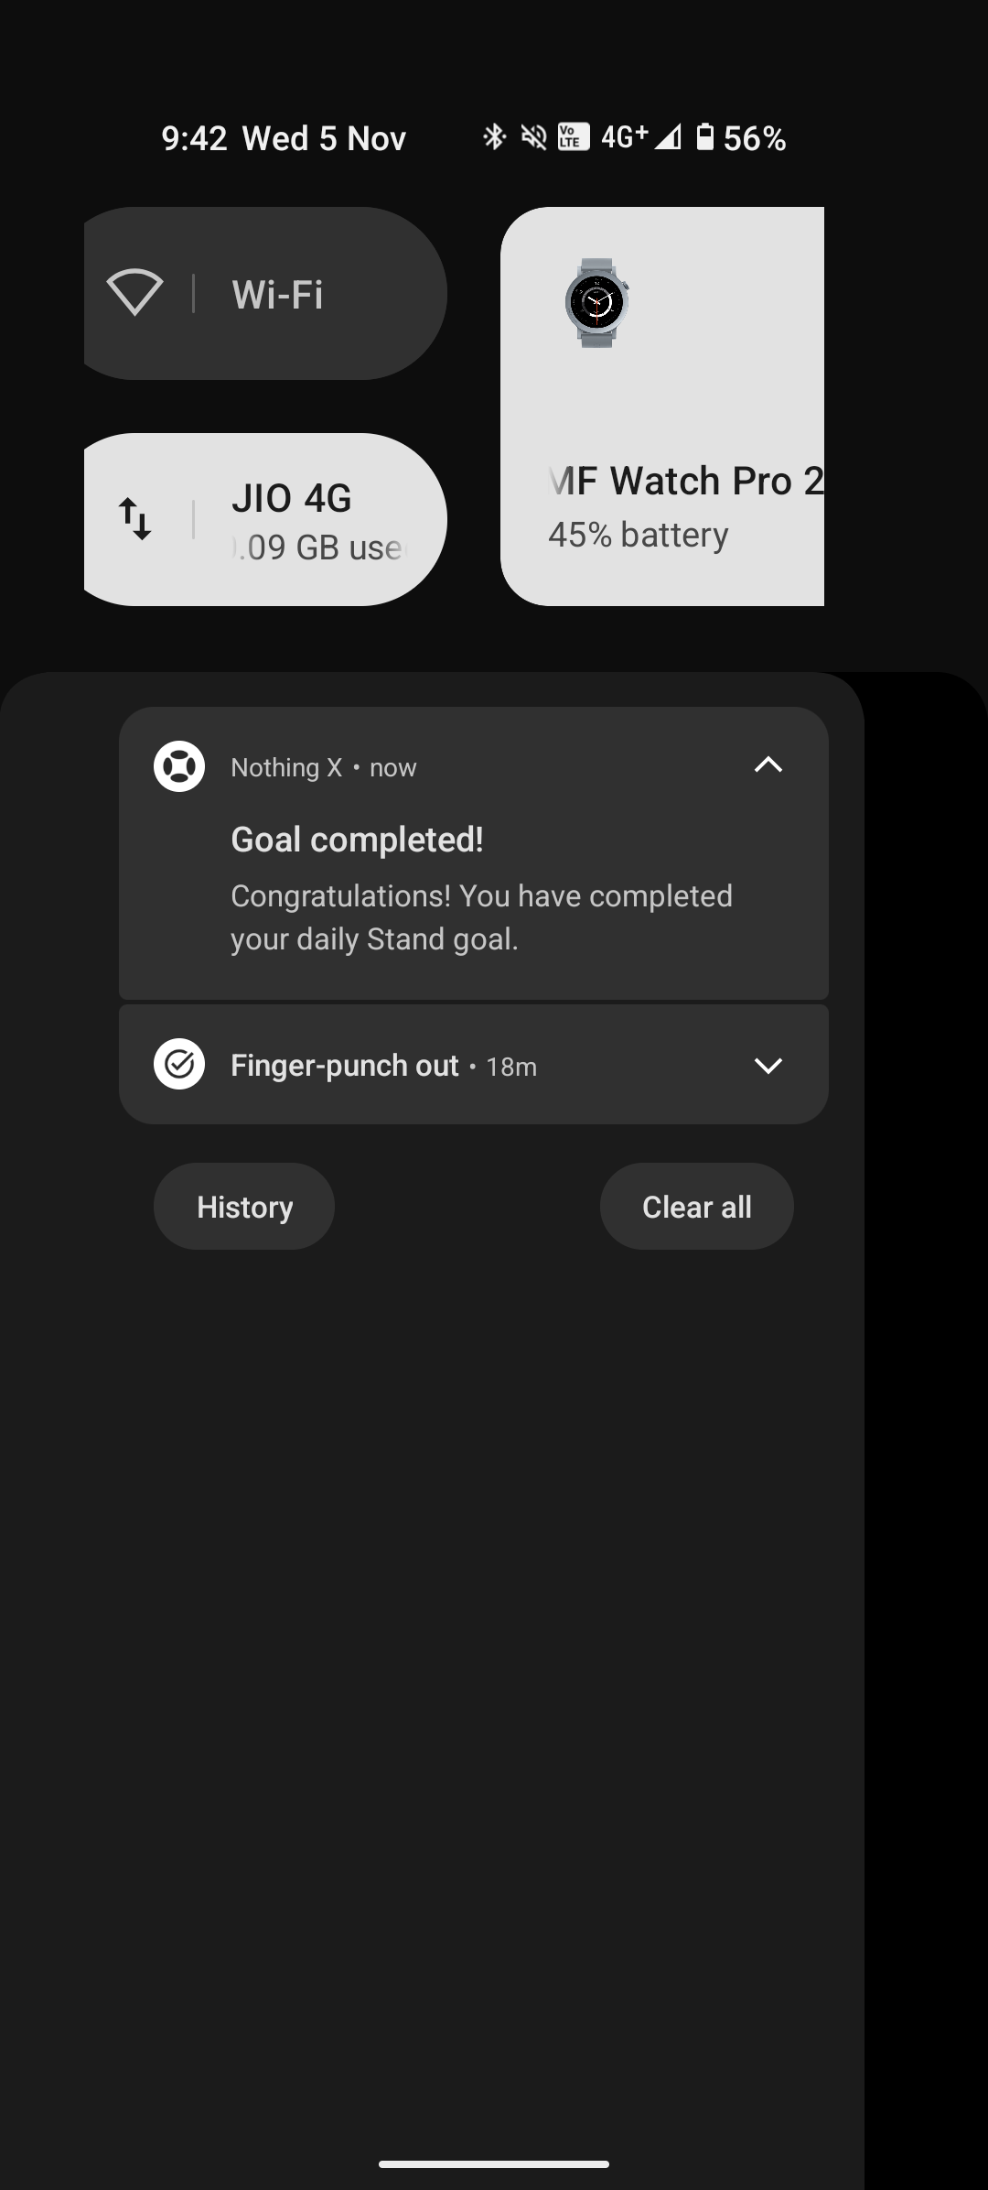Tap the VoLTE status icon
The width and height of the screenshot is (988, 2190).
[x=574, y=137]
